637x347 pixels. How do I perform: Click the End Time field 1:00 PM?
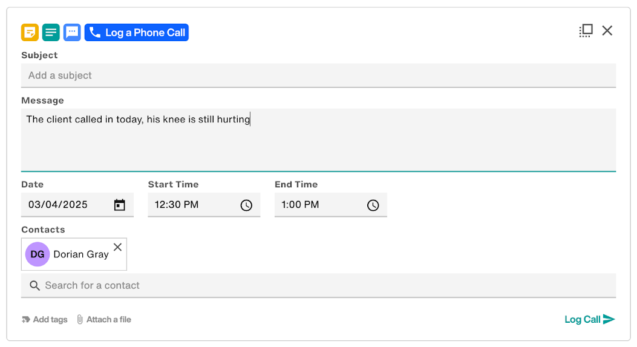tap(331, 205)
